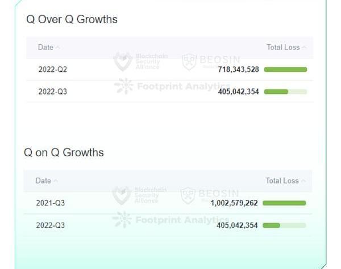341x269 pixels.
Task: Click the 718,343,528 total loss value
Action: point(238,70)
